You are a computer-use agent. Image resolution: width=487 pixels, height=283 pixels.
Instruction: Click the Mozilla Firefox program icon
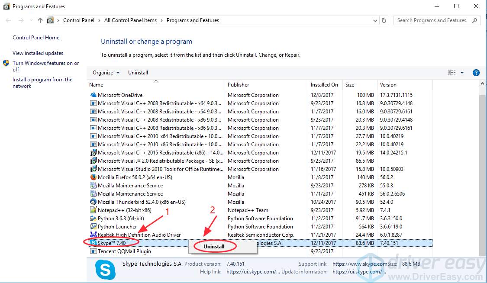pos(93,177)
